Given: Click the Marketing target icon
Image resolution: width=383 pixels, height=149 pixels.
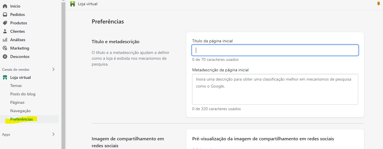Looking at the screenshot, I should (x=5, y=48).
